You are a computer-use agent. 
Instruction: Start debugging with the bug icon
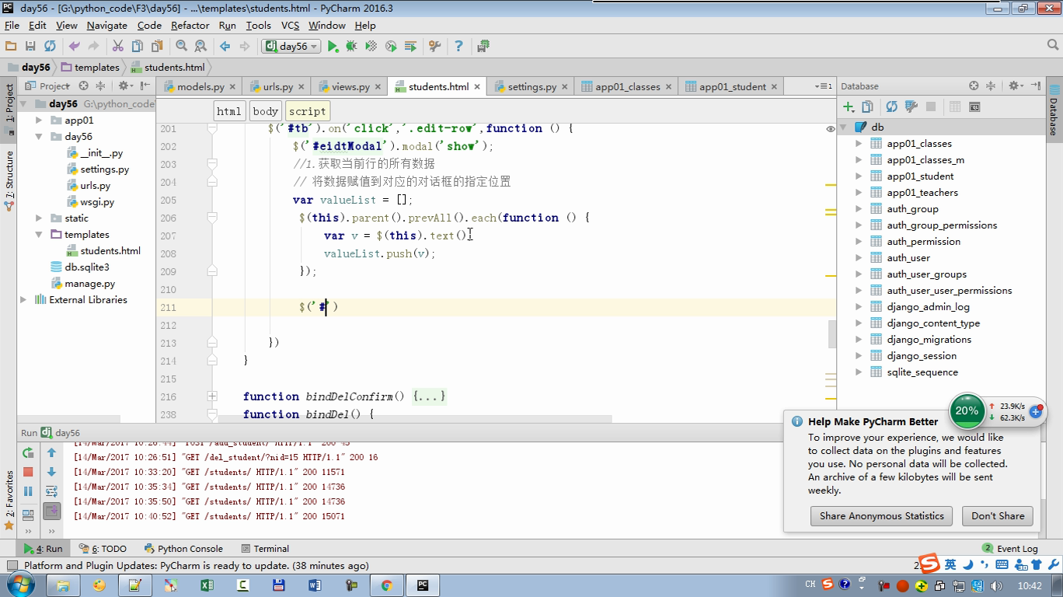[x=351, y=47]
